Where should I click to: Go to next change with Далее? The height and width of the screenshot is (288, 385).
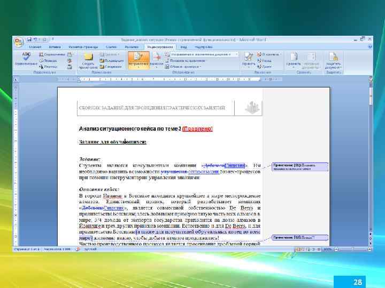pyautogui.click(x=264, y=67)
